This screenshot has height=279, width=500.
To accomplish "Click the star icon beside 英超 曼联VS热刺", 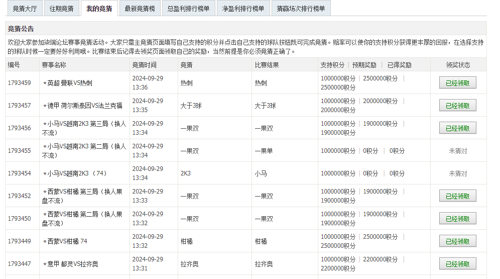I will (45, 83).
